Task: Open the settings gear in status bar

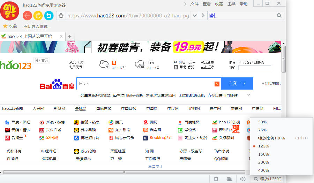Action: coord(216,179)
